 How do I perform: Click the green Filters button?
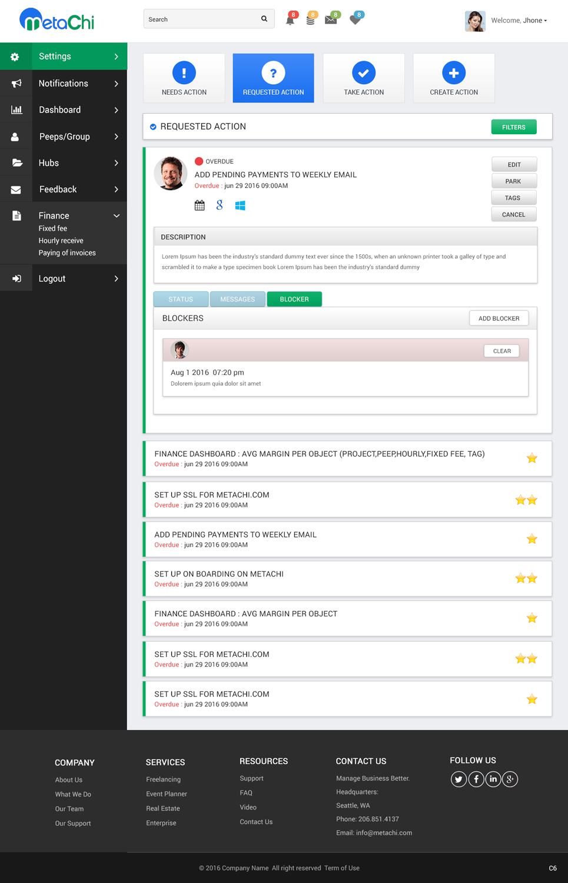click(x=514, y=127)
